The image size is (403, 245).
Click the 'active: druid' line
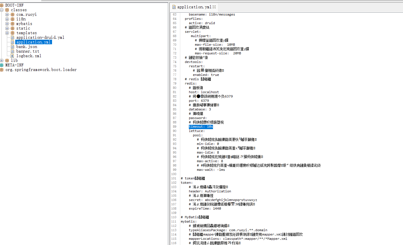pos(202,23)
